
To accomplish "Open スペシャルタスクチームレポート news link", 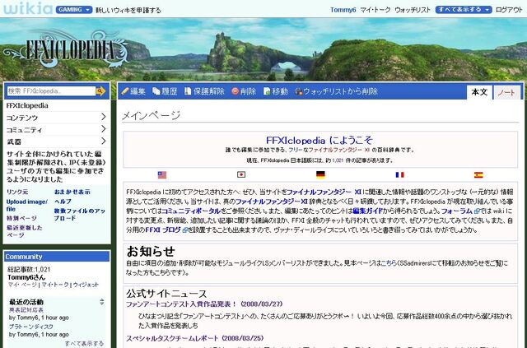I will click(x=195, y=338).
